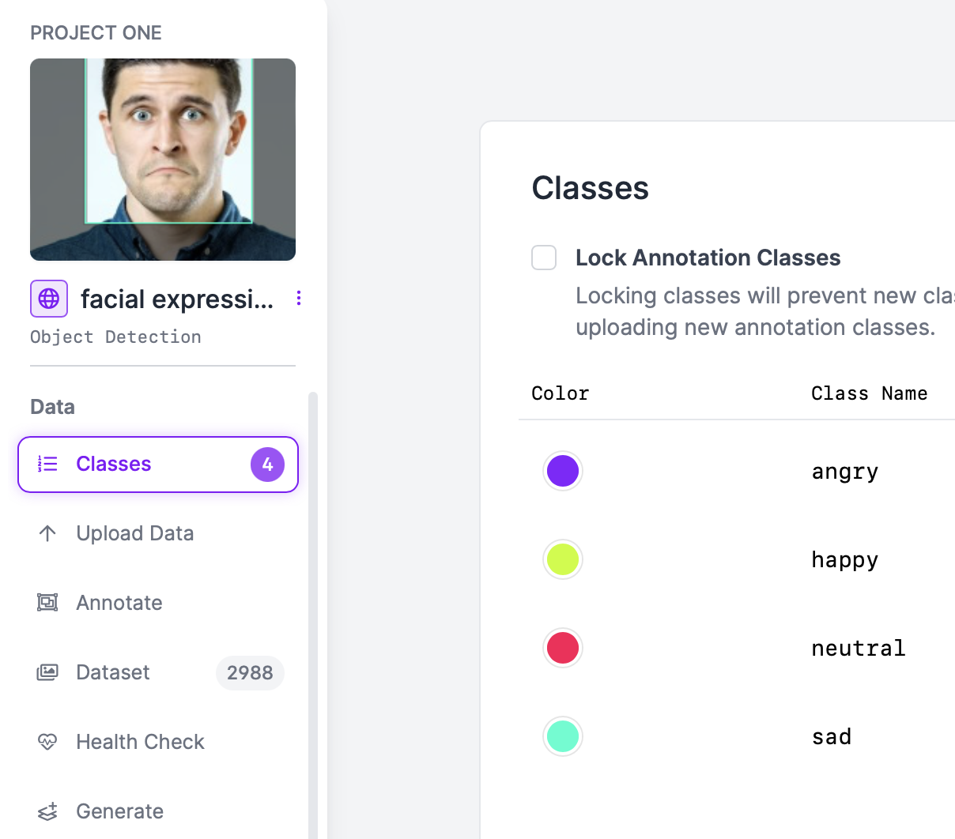This screenshot has height=839, width=955.
Task: Select the Annotate bounding-box icon
Action: pyautogui.click(x=47, y=603)
